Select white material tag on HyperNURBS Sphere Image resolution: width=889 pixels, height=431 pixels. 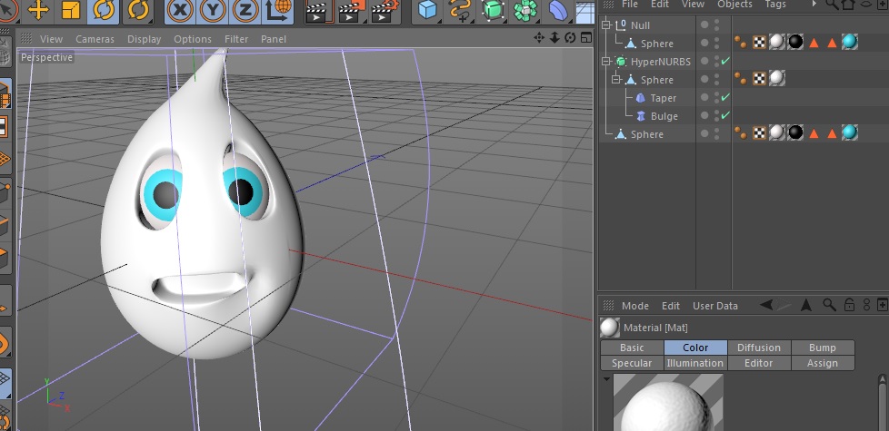point(777,78)
